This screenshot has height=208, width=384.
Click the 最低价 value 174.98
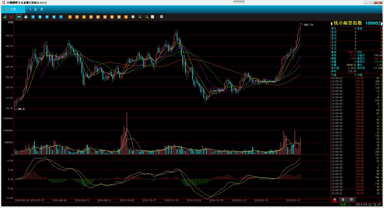click(x=378, y=62)
